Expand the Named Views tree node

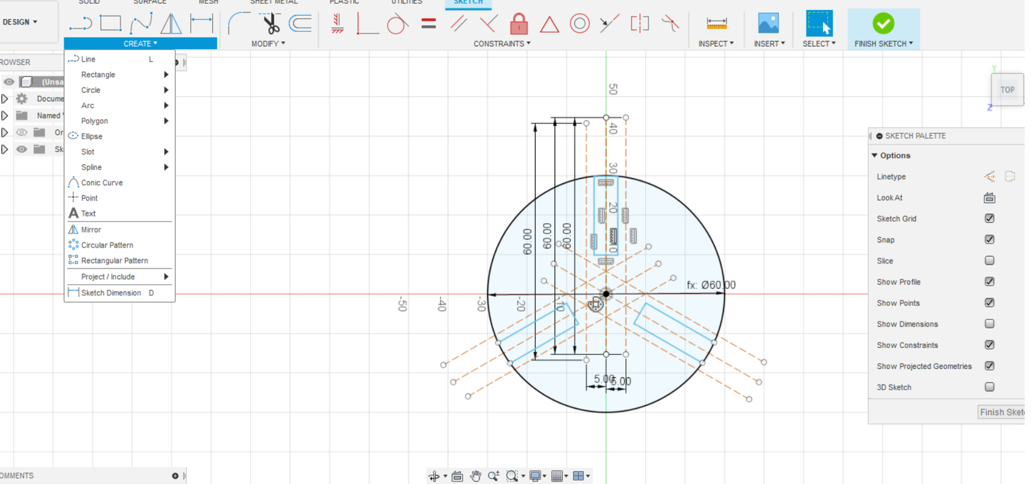[x=4, y=116]
